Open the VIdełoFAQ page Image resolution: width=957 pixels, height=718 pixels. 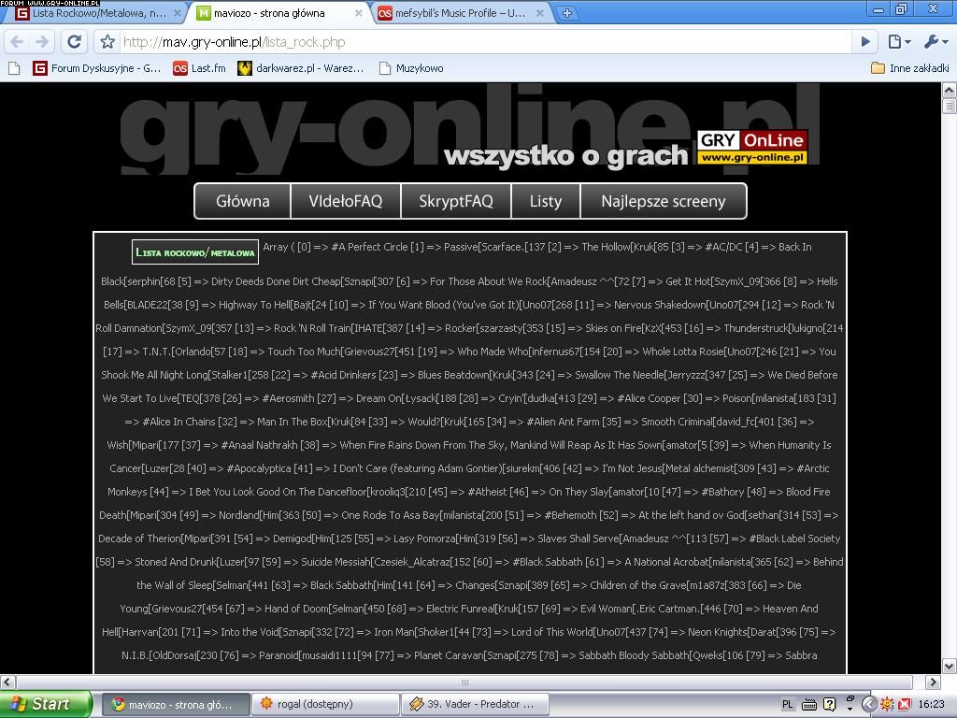[x=346, y=201]
